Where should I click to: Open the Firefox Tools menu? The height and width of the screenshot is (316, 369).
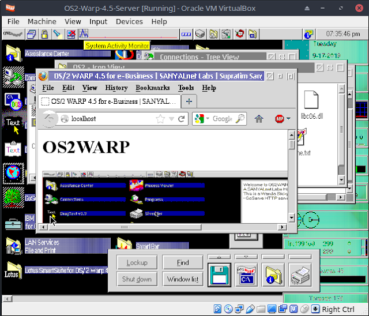pos(186,88)
